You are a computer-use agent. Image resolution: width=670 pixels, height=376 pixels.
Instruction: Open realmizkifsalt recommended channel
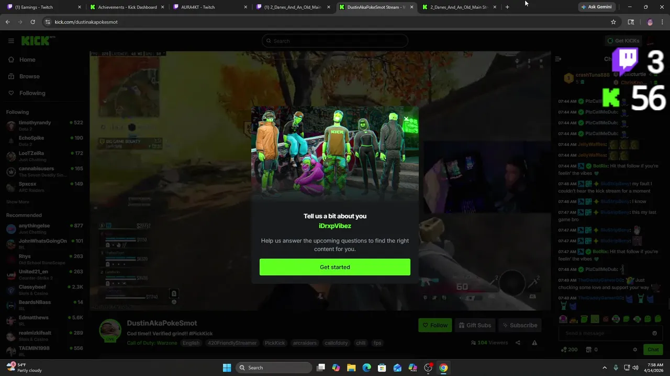click(x=44, y=336)
